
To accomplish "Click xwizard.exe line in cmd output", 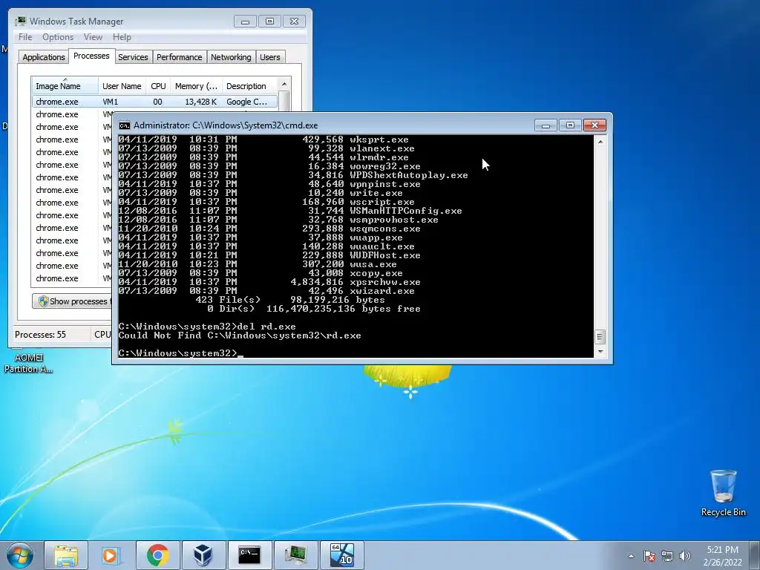I will (x=266, y=291).
